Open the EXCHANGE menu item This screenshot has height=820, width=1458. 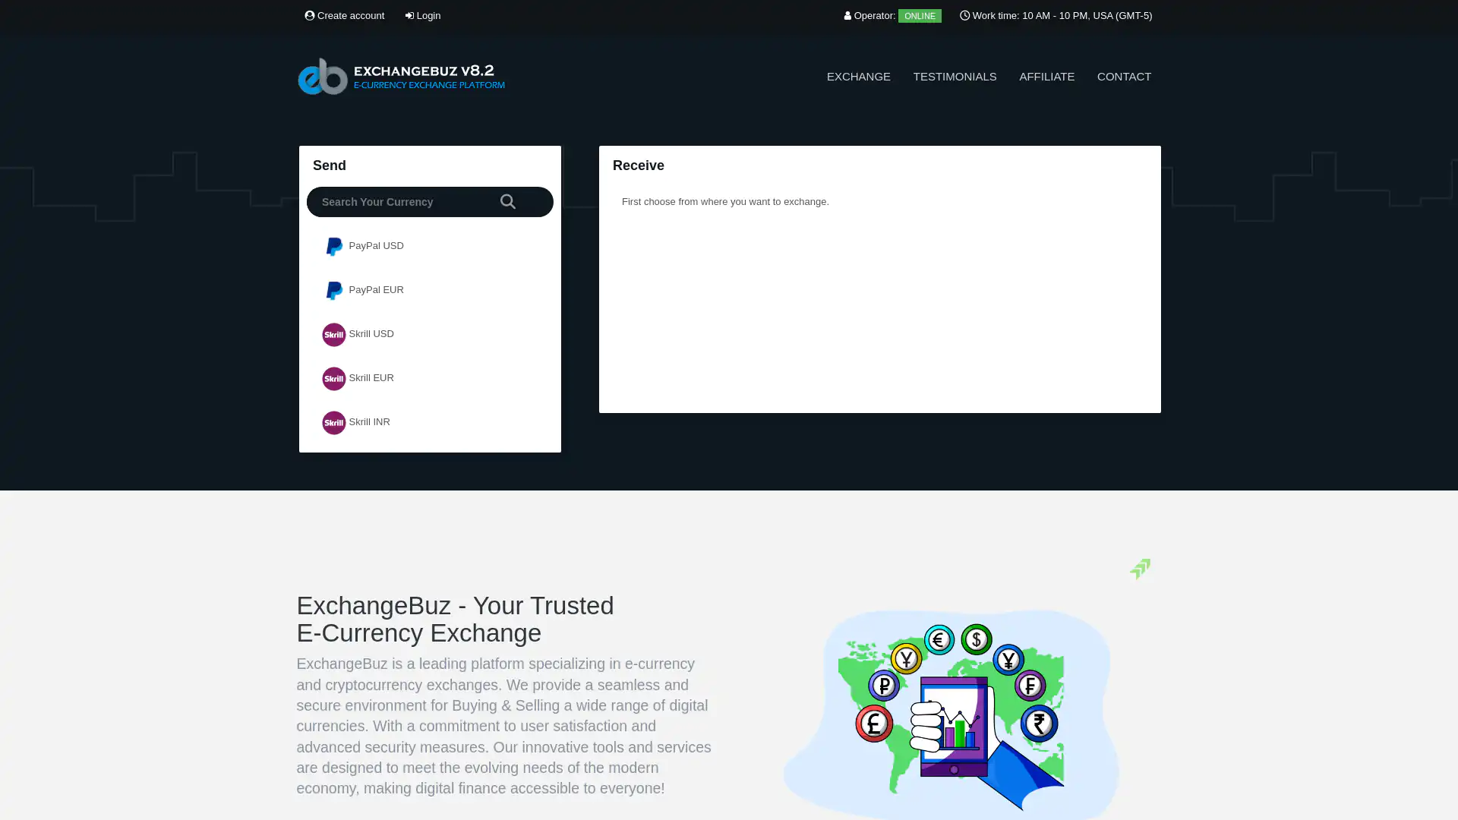[x=858, y=77]
